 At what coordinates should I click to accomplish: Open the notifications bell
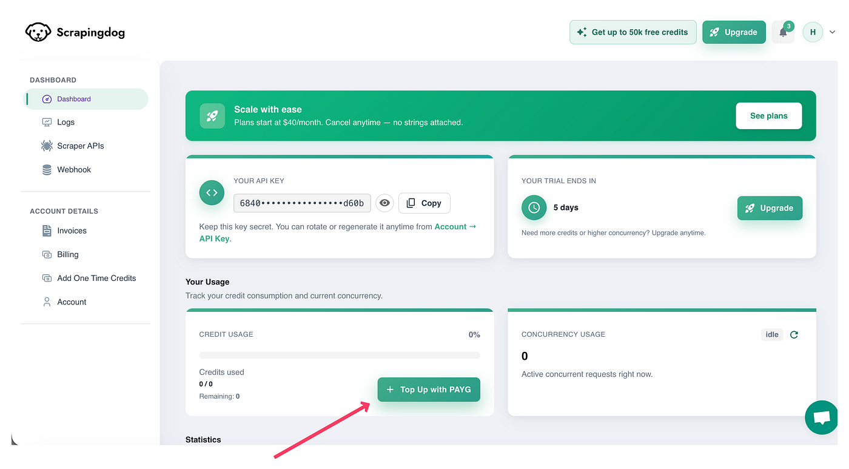click(783, 33)
